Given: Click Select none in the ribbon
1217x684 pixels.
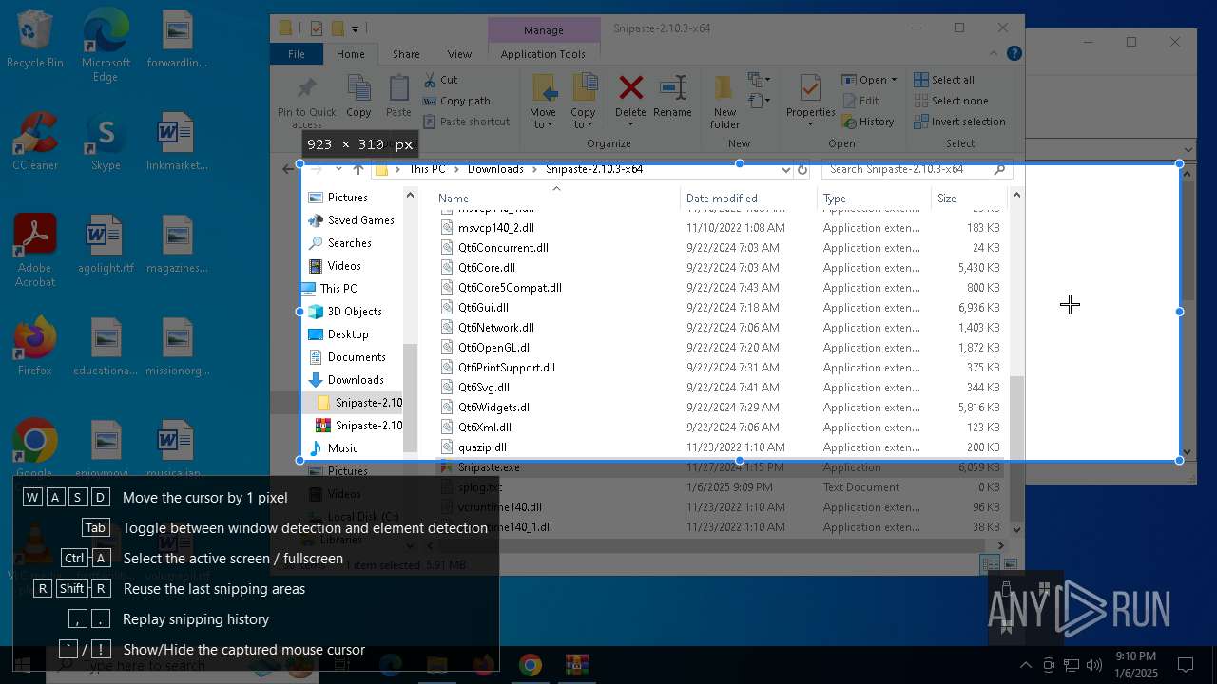Looking at the screenshot, I should pos(951,101).
